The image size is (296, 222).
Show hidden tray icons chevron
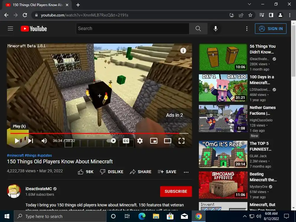click(x=245, y=216)
